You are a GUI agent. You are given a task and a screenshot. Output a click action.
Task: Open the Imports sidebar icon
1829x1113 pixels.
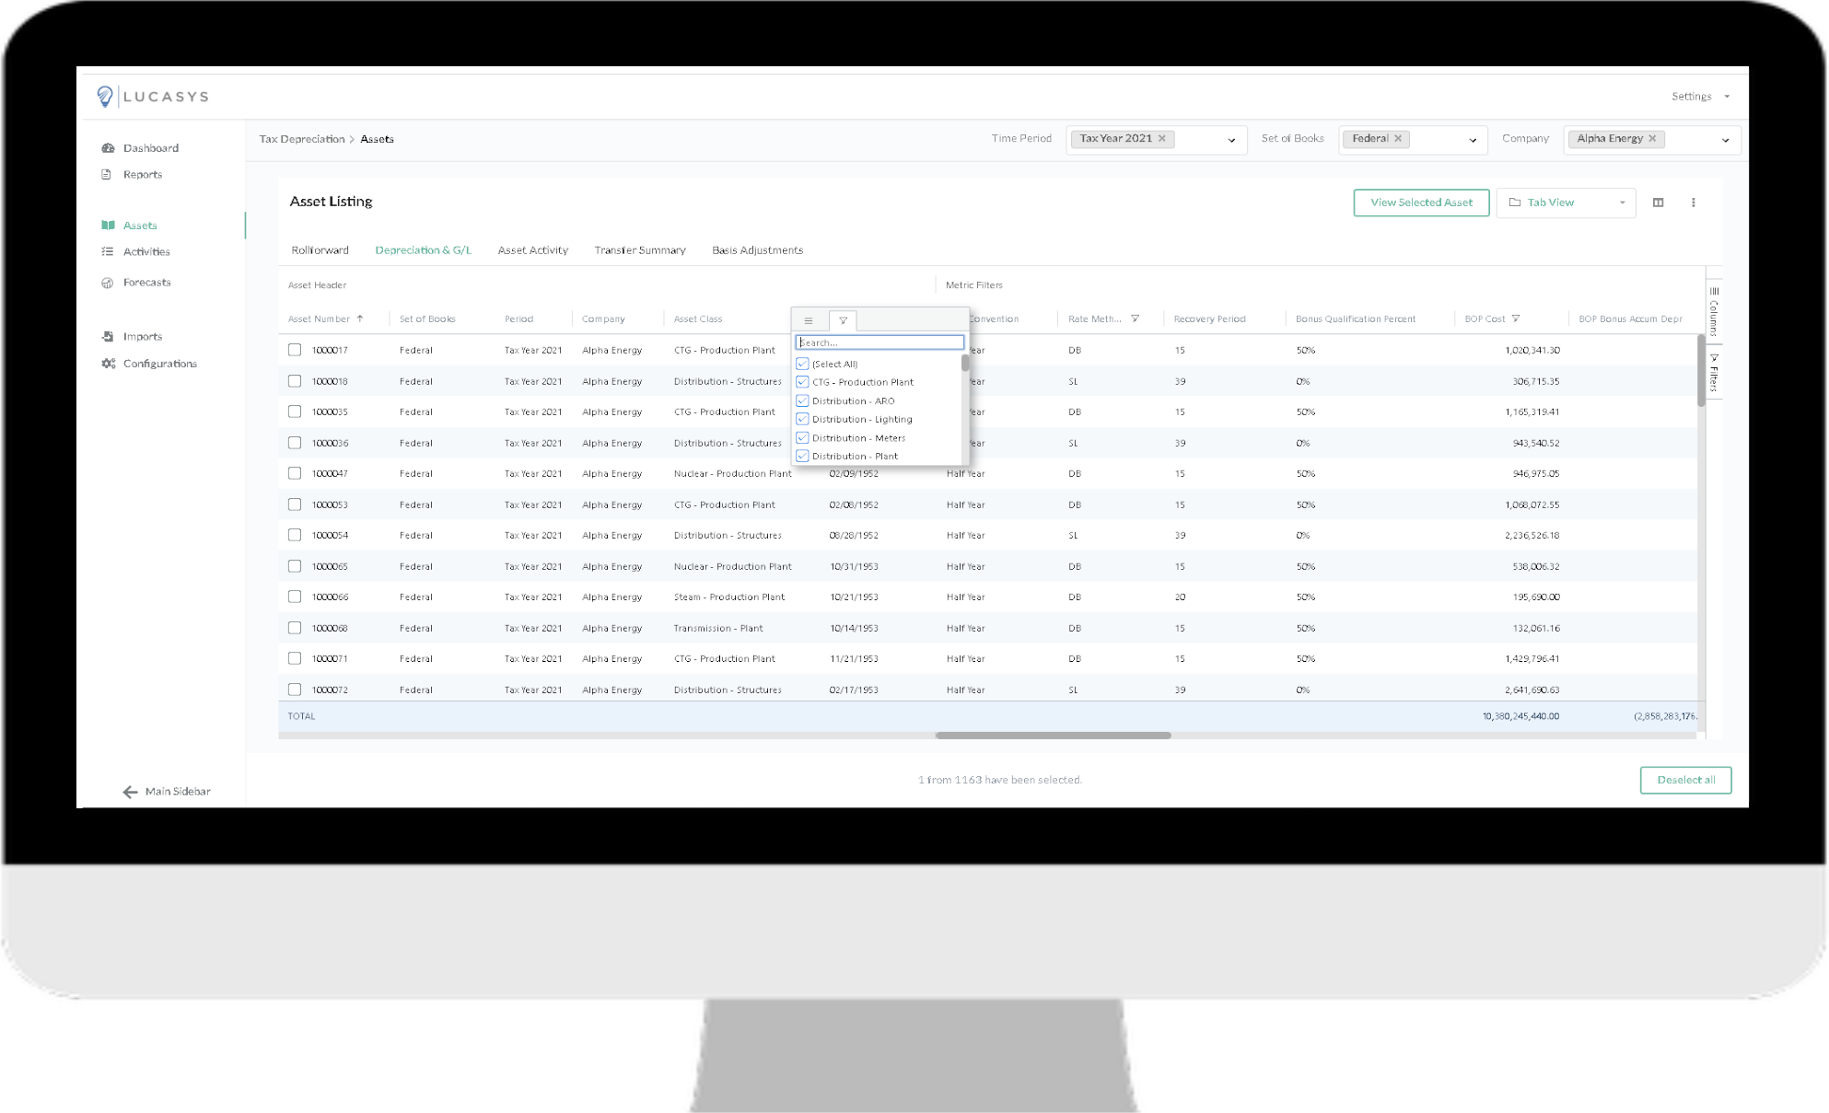tap(108, 337)
